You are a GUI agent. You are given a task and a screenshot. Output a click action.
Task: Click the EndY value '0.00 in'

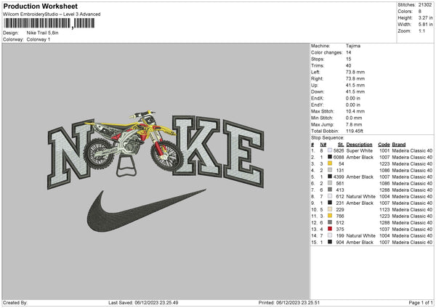(x=353, y=105)
